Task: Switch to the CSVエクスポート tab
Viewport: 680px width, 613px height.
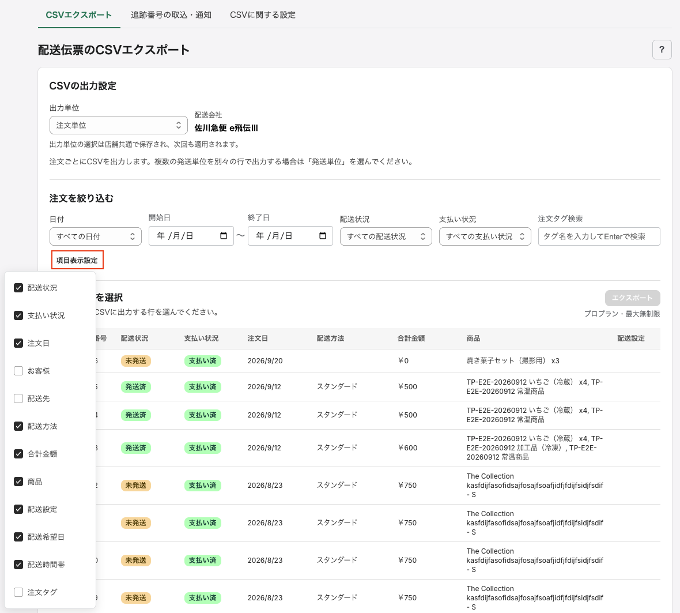Action: coord(79,15)
